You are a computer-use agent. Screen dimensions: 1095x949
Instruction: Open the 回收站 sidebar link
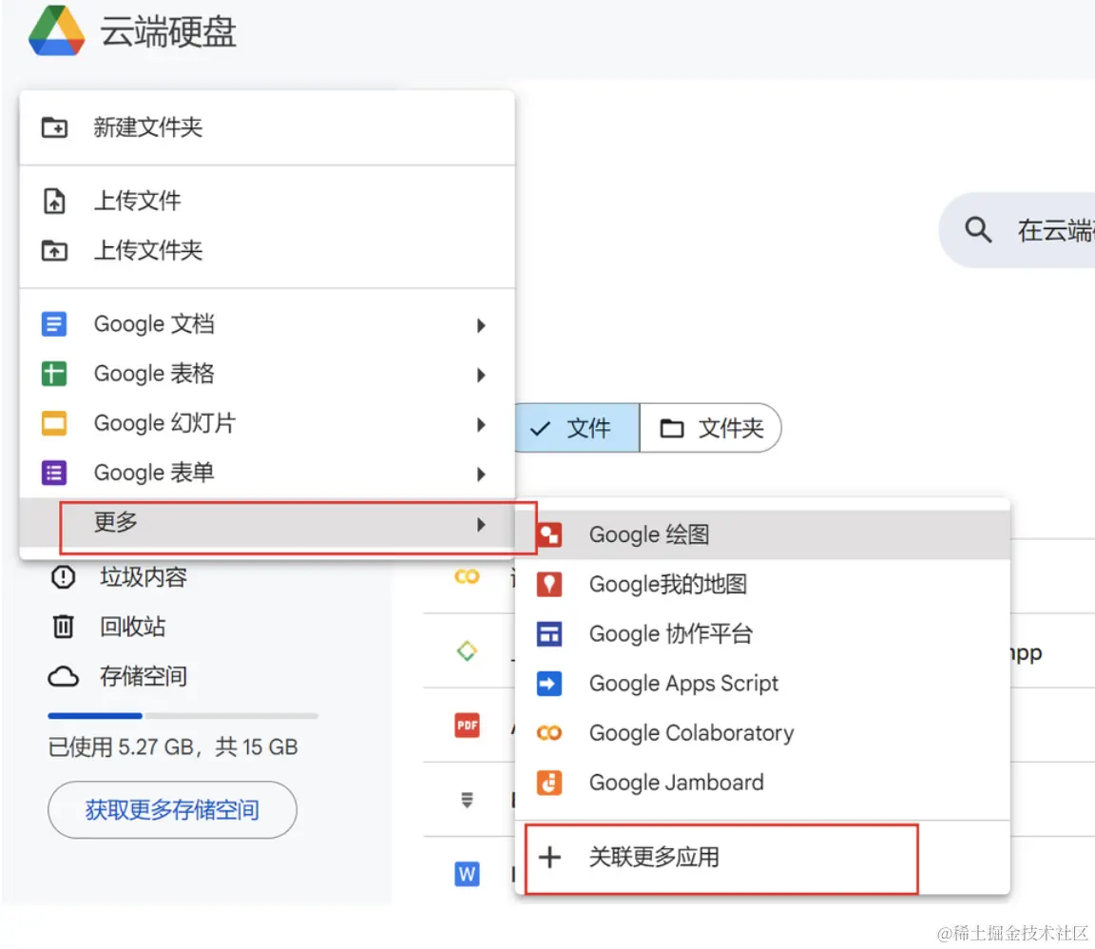pos(133,626)
